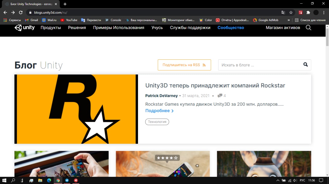Open the Windows Start menu
Screen dimensions: 329x184
point(4,180)
